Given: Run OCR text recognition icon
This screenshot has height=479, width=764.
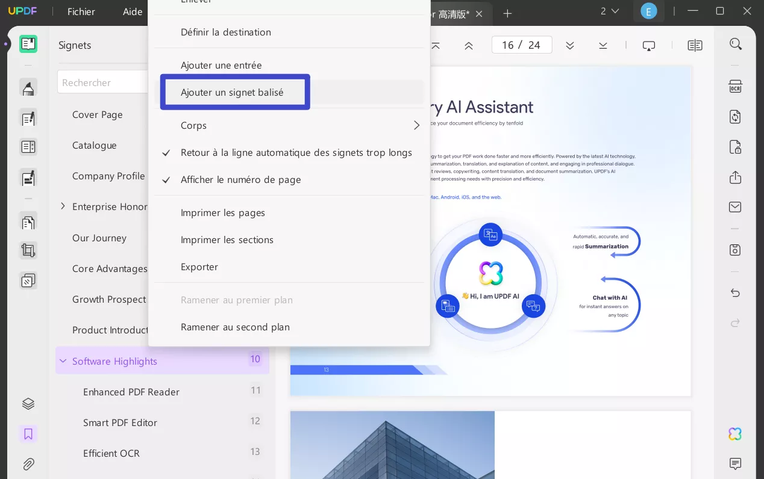Looking at the screenshot, I should click(x=735, y=87).
